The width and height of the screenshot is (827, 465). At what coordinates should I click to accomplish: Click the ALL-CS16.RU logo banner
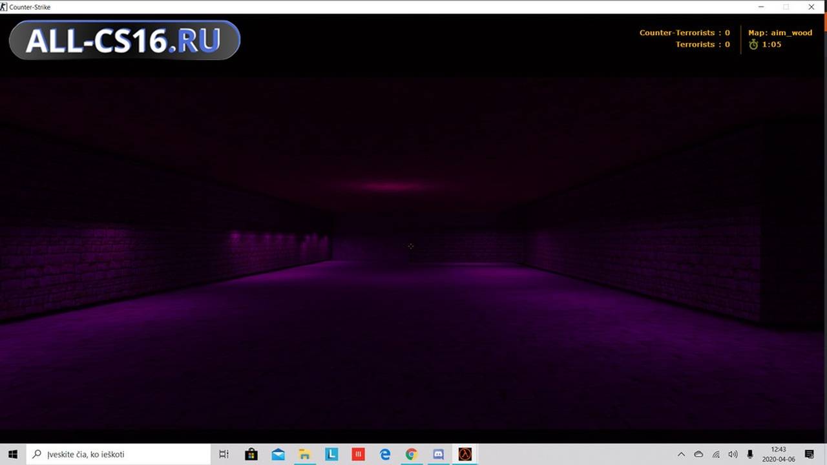[x=125, y=40]
